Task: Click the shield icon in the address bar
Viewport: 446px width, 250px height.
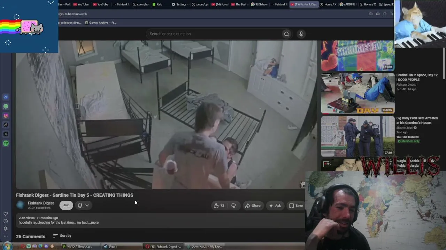Action: coord(385,14)
